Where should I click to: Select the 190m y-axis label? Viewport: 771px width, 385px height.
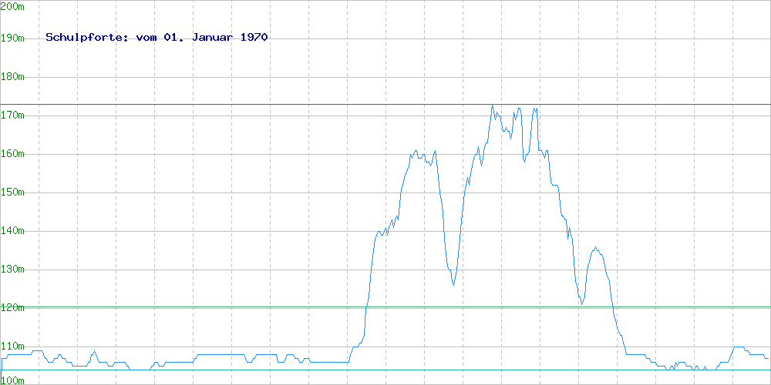click(x=13, y=38)
